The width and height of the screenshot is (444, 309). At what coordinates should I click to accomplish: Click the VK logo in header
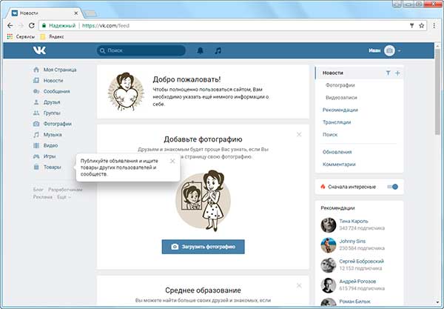pos(39,51)
